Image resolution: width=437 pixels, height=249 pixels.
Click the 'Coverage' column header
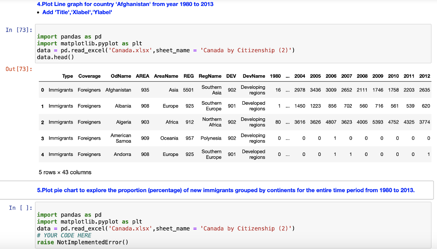[90, 76]
